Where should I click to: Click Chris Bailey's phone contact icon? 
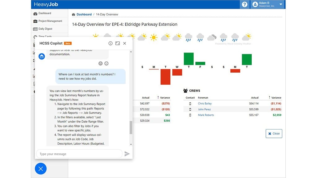tap(190, 104)
